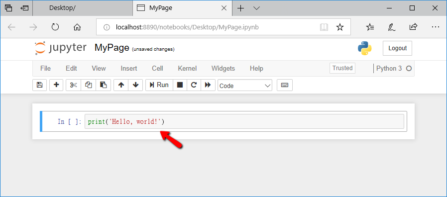Log out with the Logout button
This screenshot has height=197, width=447.
point(397,48)
